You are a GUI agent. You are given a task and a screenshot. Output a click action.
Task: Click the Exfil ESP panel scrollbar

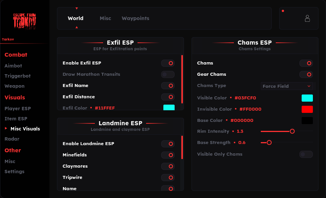[182, 79]
